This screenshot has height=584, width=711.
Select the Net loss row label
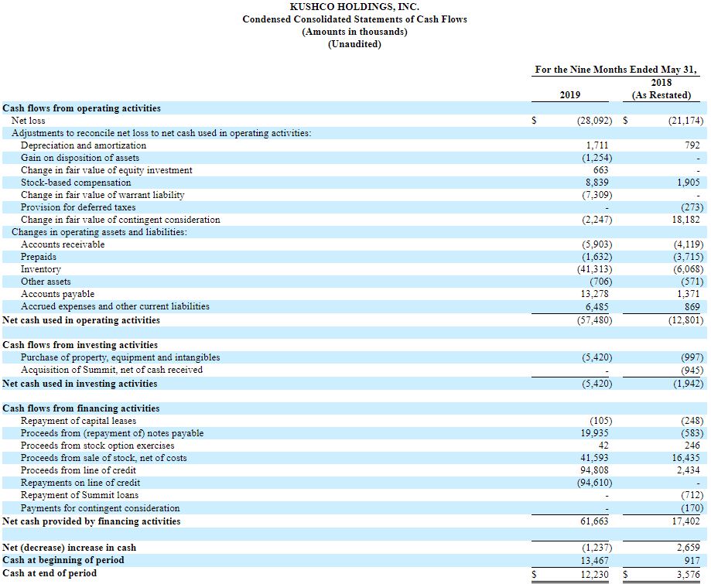click(29, 121)
